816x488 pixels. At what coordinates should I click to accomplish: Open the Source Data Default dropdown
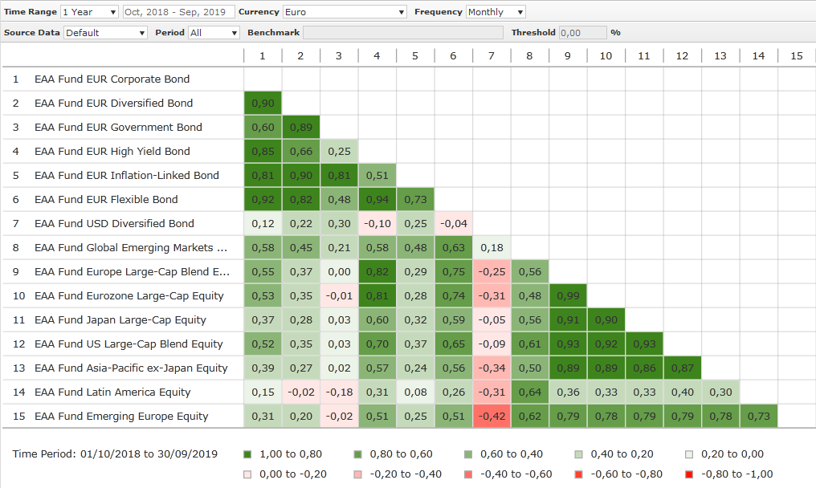[x=105, y=33]
